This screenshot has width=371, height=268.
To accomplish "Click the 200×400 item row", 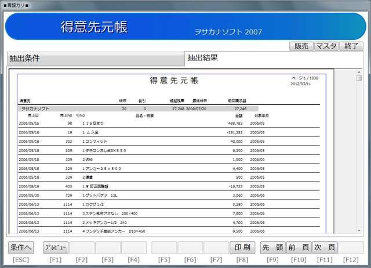I will (x=169, y=213).
